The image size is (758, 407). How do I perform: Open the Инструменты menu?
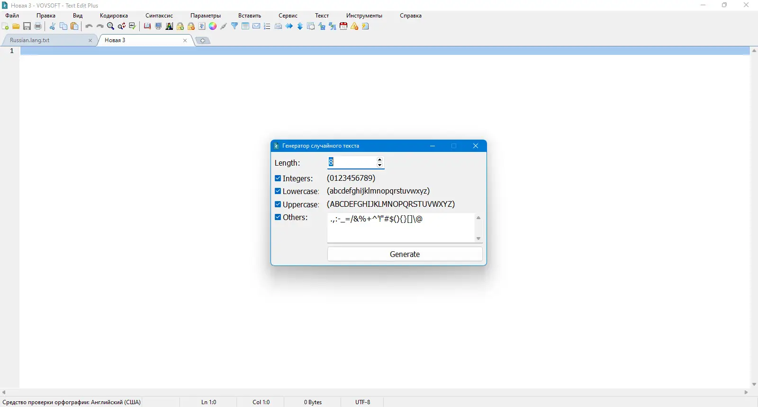pyautogui.click(x=364, y=16)
